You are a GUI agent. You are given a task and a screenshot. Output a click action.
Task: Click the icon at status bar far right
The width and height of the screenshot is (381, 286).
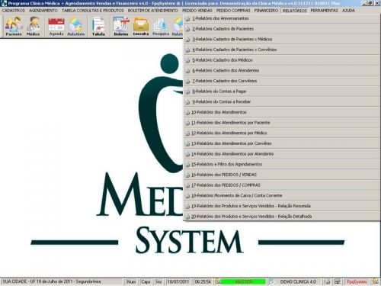pos(375,281)
